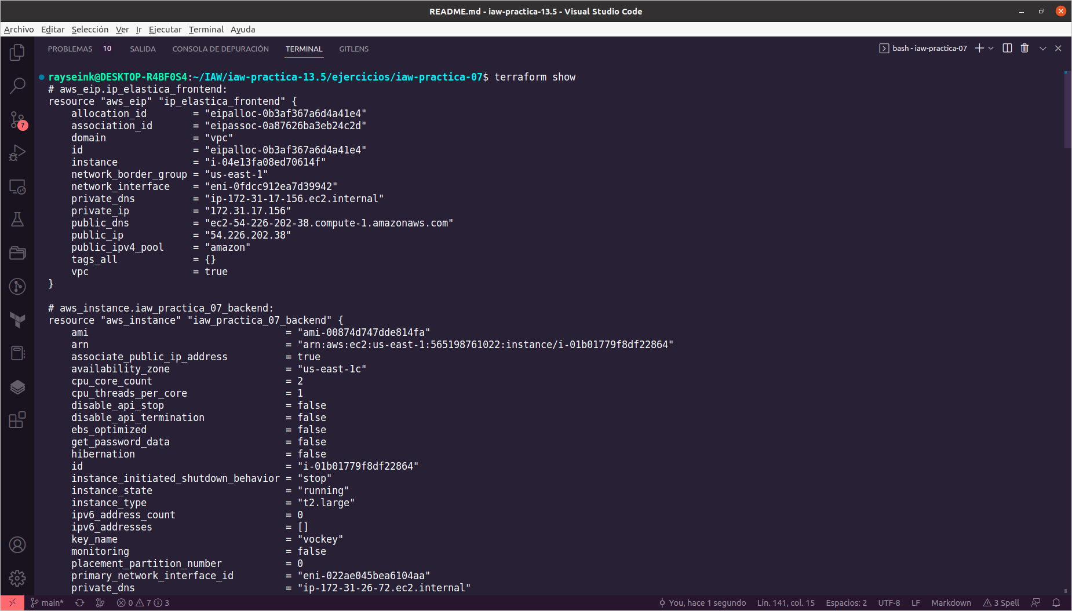Image resolution: width=1072 pixels, height=611 pixels.
Task: Open the Search view icon
Action: [x=17, y=86]
